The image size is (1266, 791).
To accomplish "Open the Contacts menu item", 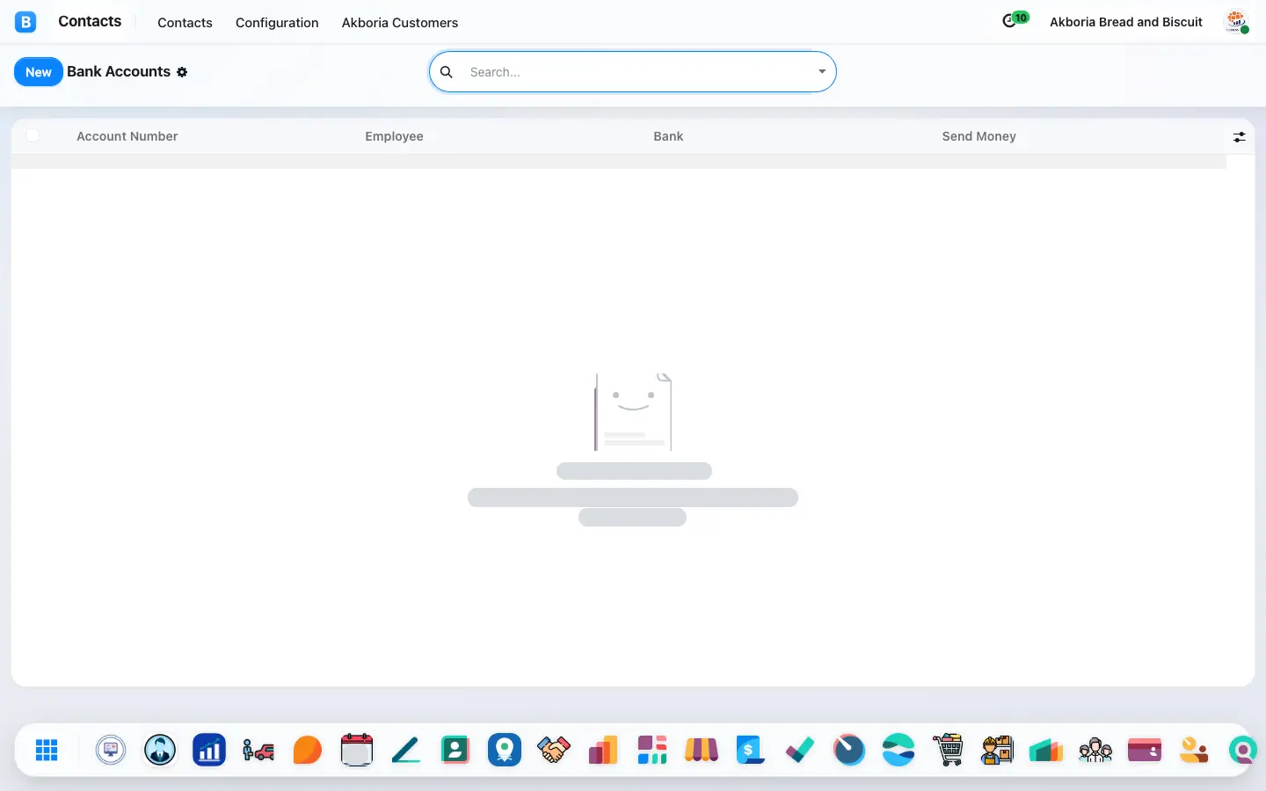I will (x=185, y=23).
